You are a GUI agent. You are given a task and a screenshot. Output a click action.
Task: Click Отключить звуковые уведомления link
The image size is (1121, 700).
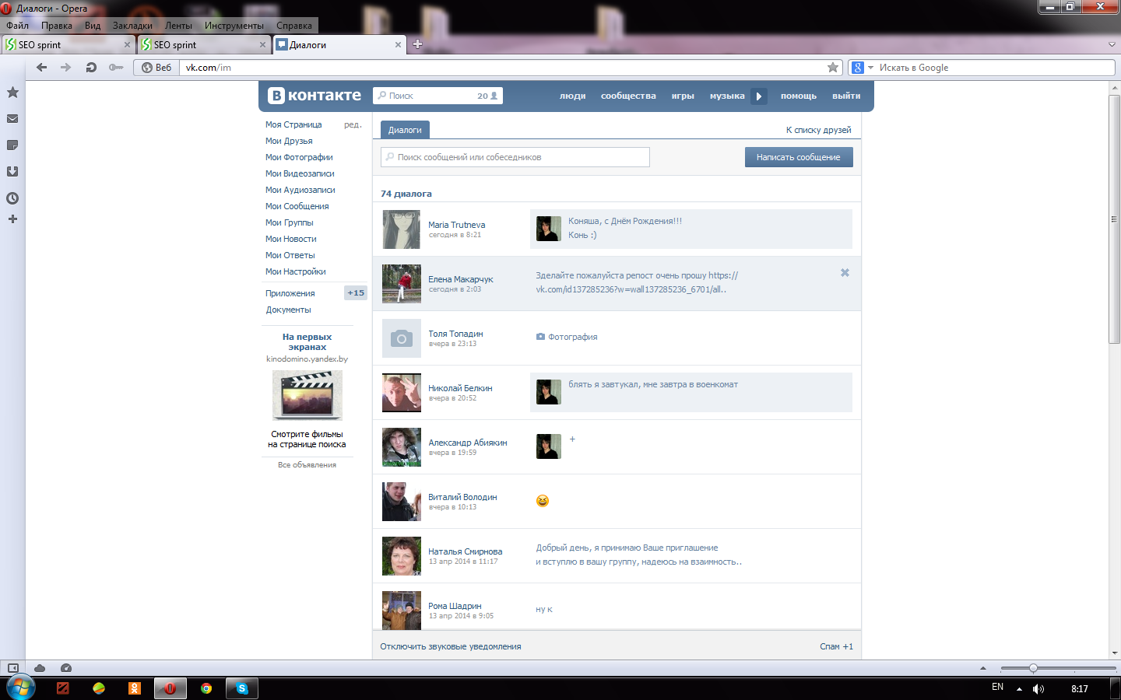tap(451, 646)
